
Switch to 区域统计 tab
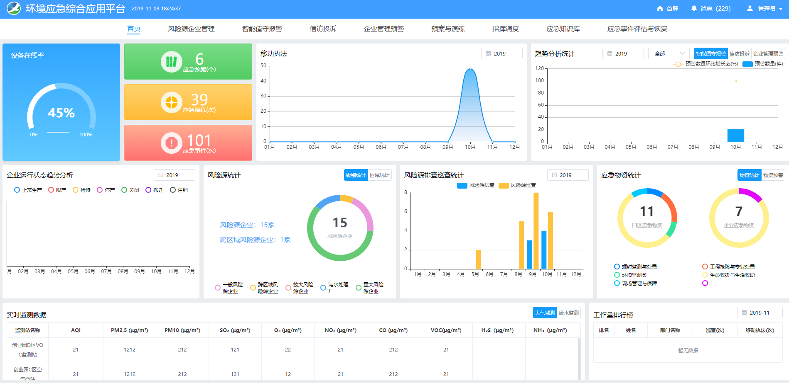coord(380,175)
